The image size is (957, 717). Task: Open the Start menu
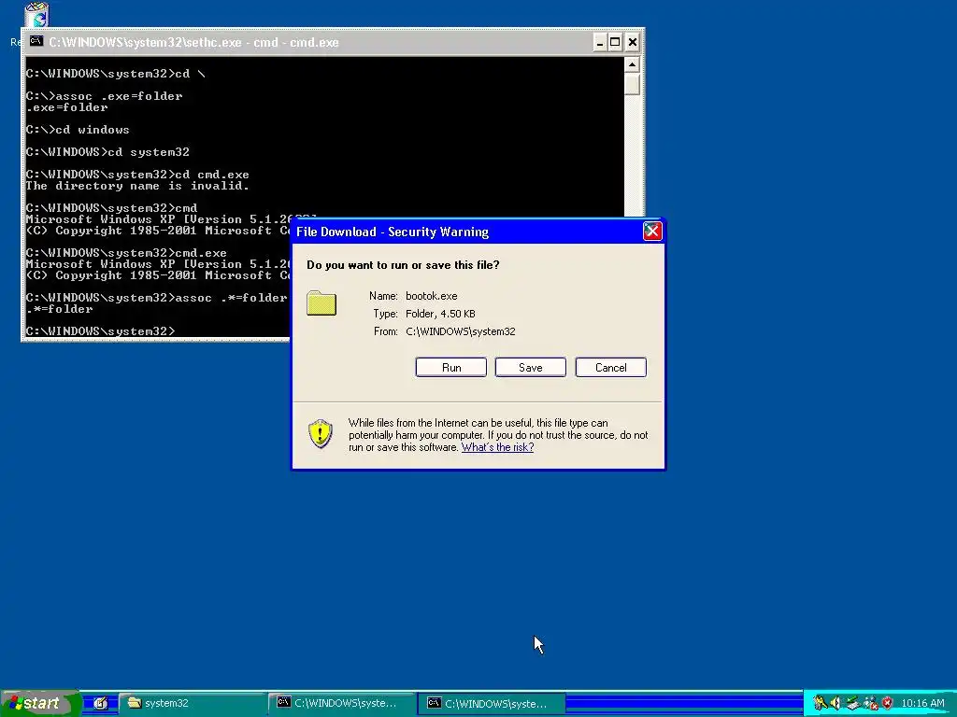click(41, 703)
